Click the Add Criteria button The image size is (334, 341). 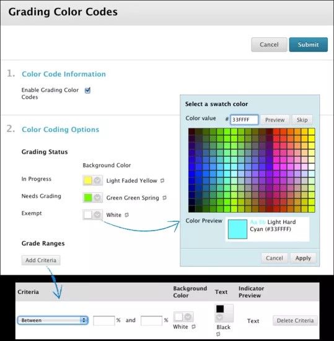41,260
